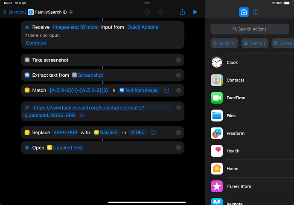
Task: Click the Wi-Fi status icon
Action: pyautogui.click(x=273, y=3)
